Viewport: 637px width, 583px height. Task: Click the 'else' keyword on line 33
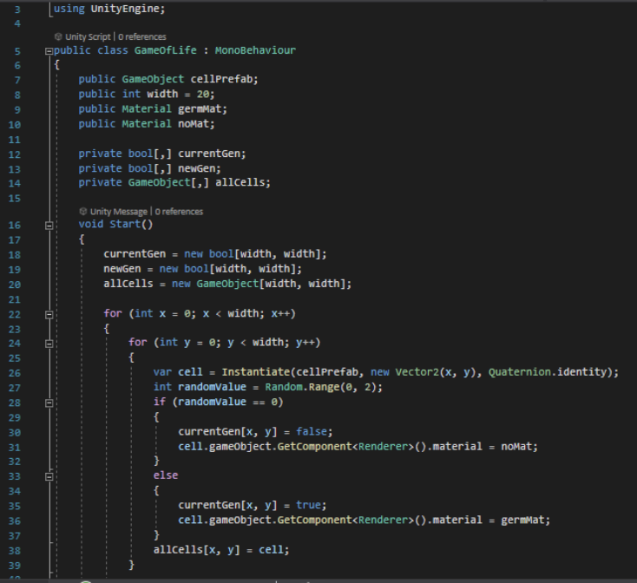[166, 475]
